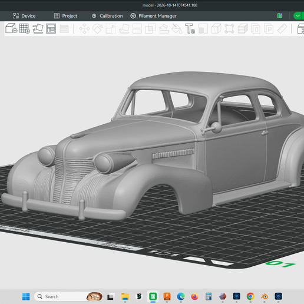The image size is (304, 304).
Task: Click the Add model cube icon
Action: [x=11, y=28]
